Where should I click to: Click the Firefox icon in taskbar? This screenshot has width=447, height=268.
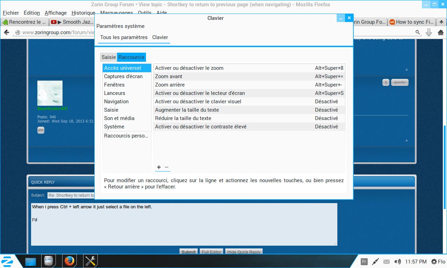coord(69,261)
